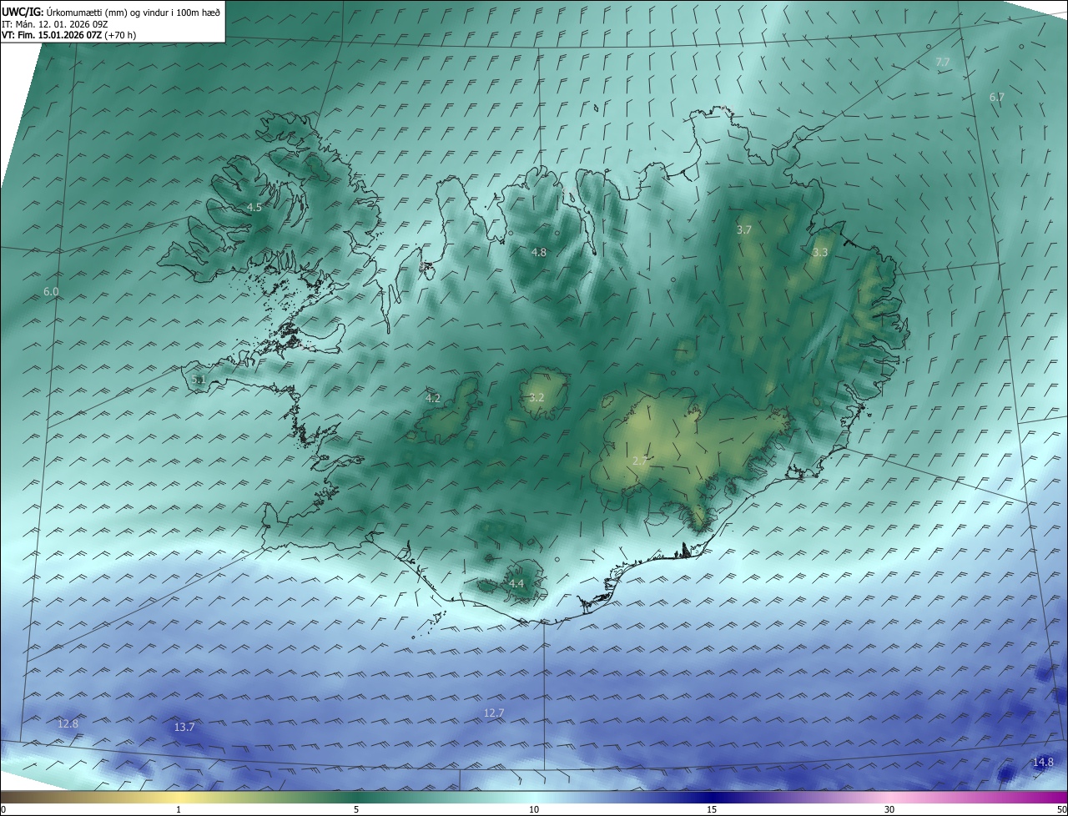Click the 14.8 value label

click(x=1043, y=762)
